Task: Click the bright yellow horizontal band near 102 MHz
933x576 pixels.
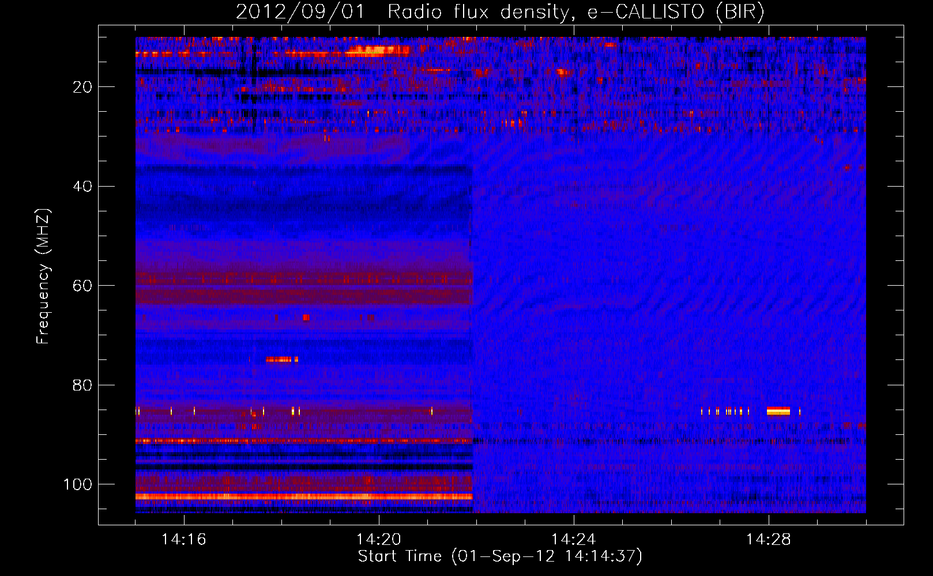Action: (304, 497)
